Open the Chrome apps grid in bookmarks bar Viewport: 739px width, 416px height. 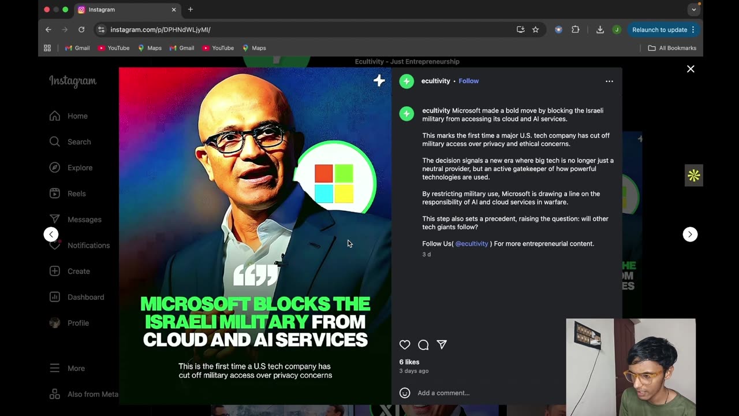coord(47,48)
